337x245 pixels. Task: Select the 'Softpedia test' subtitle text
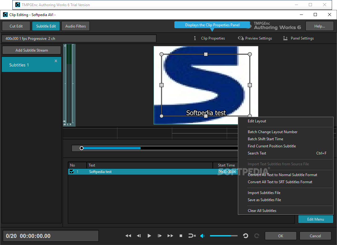(x=100, y=172)
